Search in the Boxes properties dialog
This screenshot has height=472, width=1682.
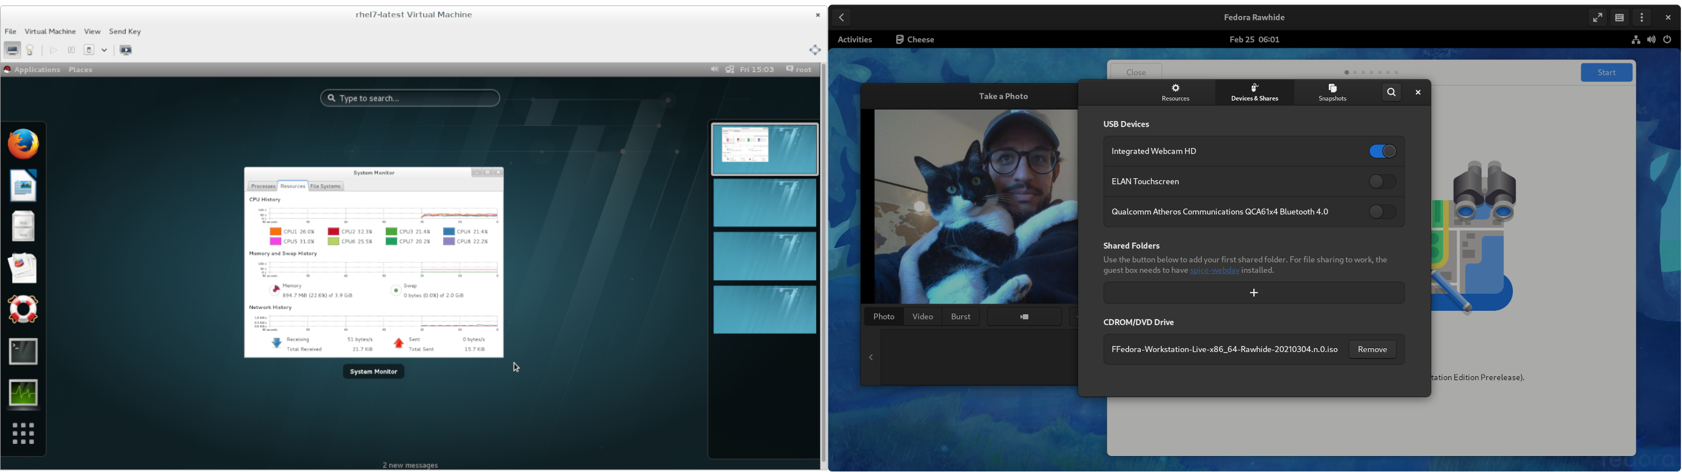pos(1392,92)
